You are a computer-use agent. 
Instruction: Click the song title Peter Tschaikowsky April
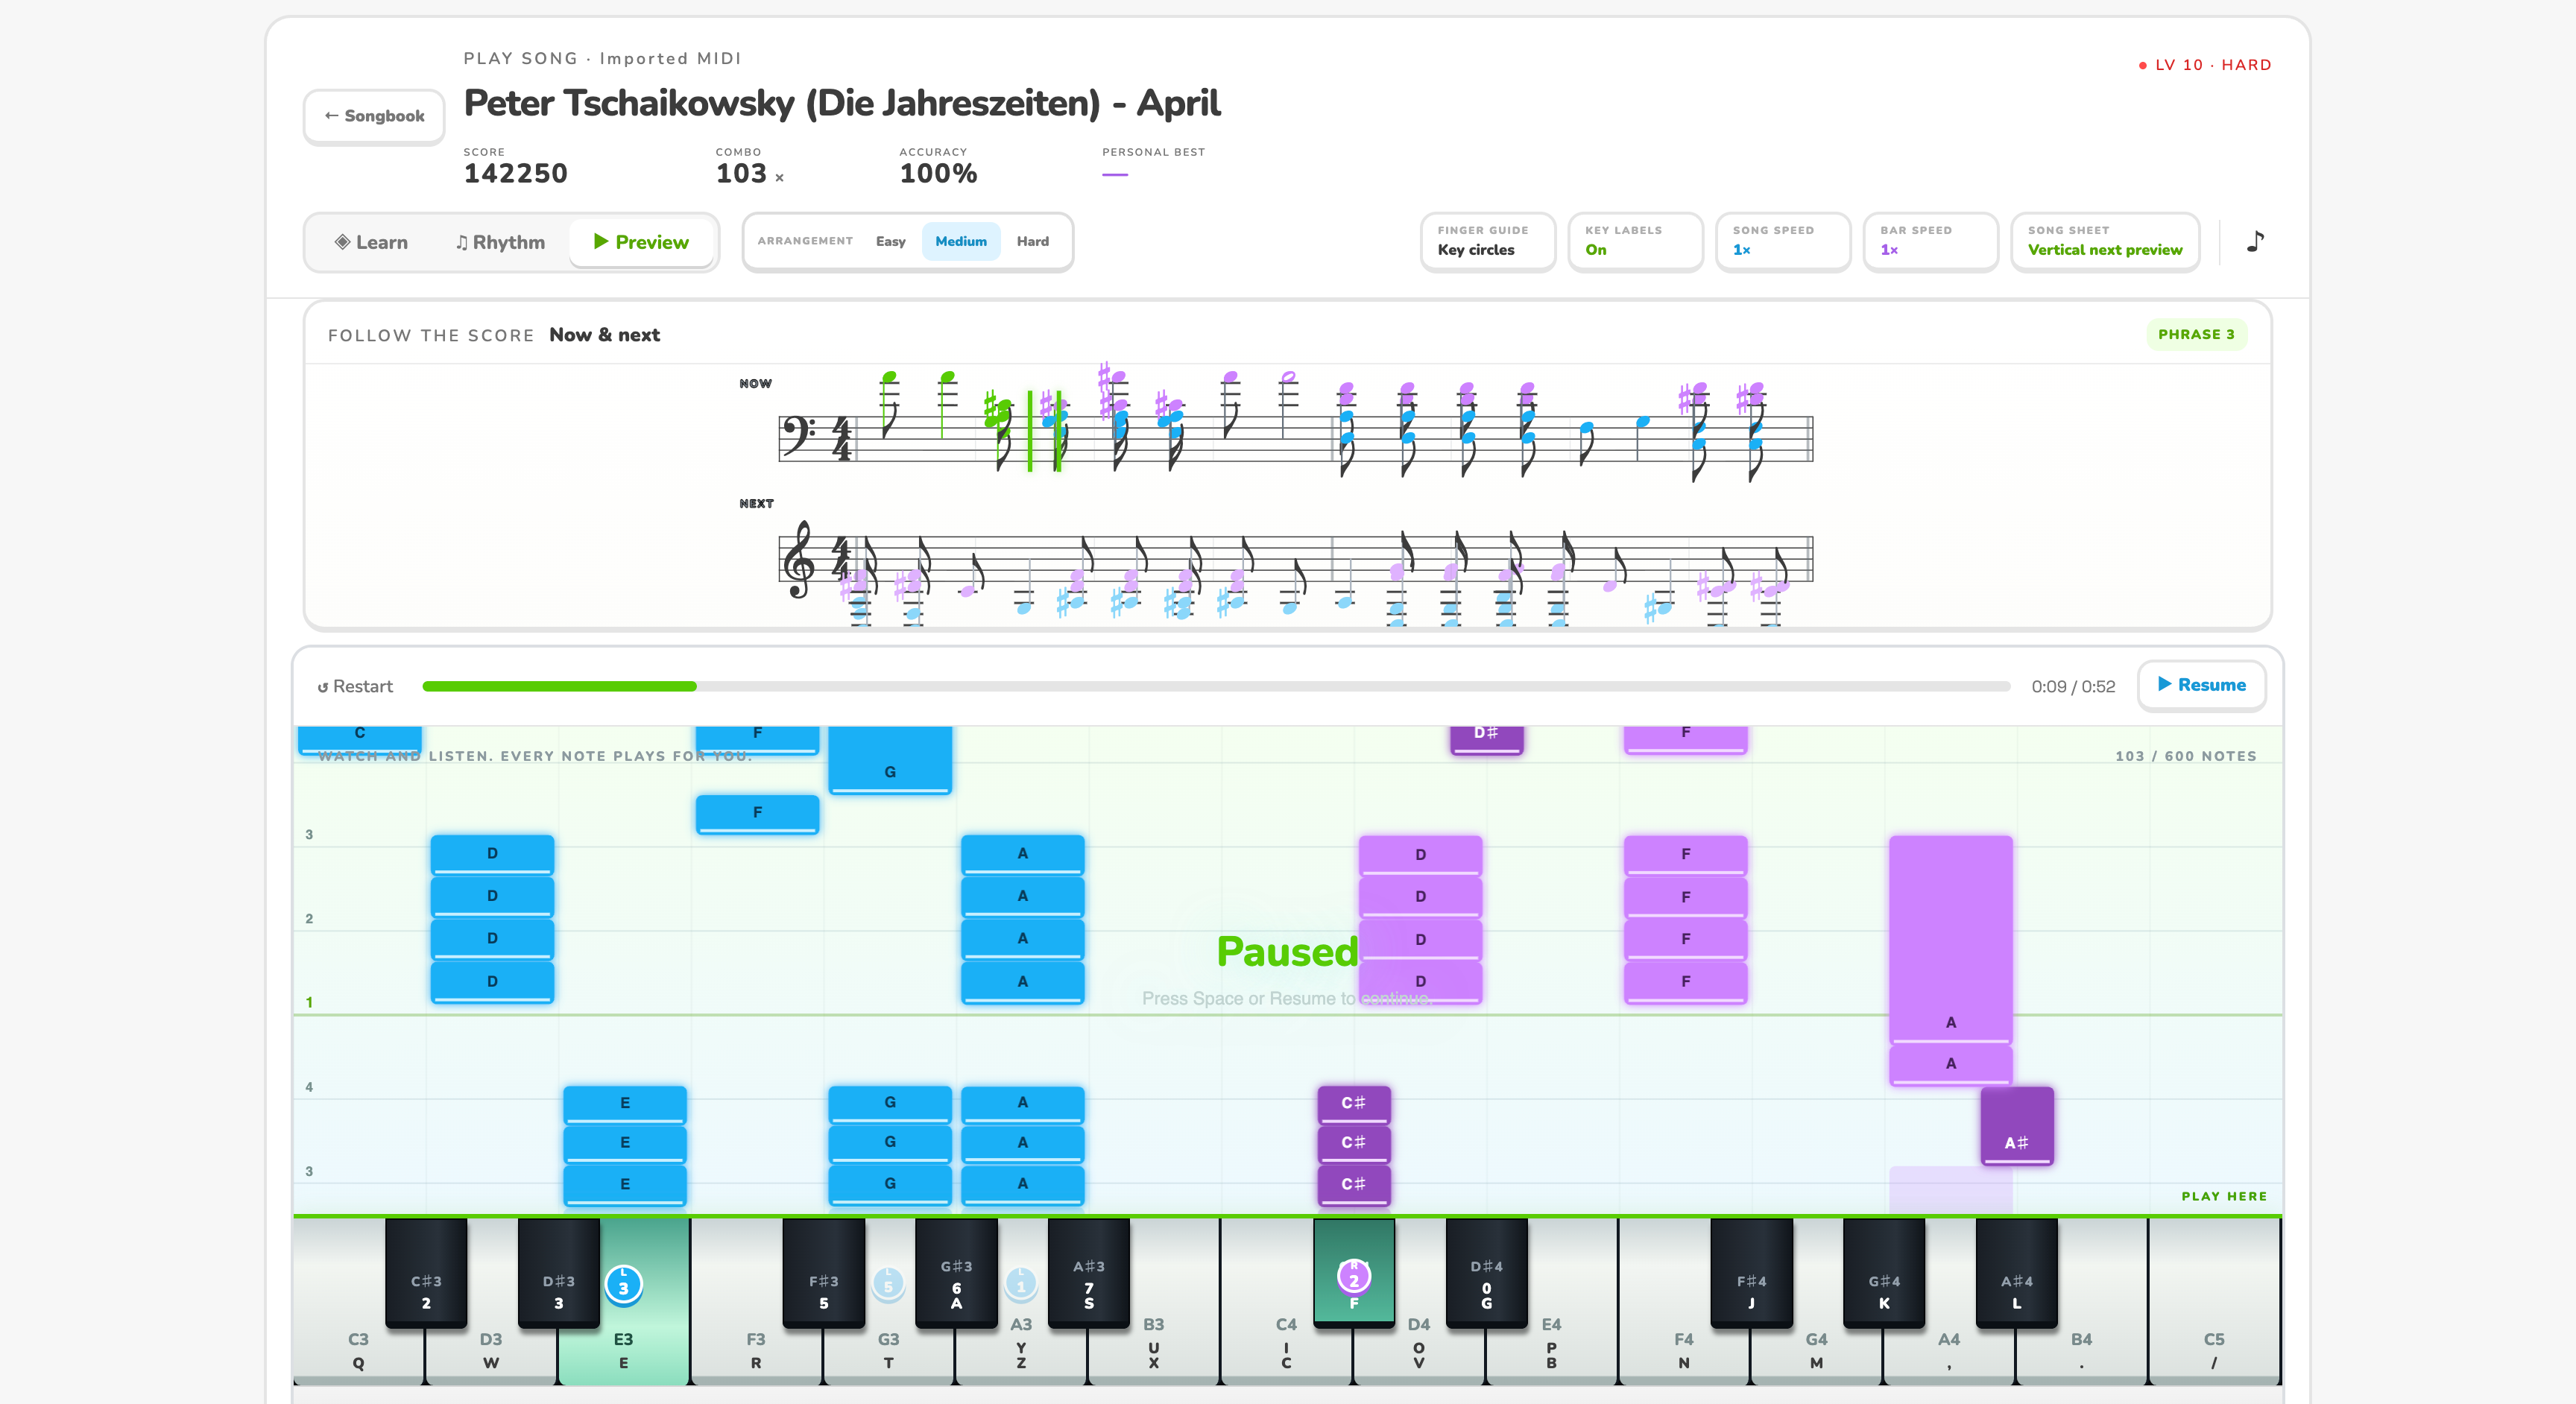(842, 103)
